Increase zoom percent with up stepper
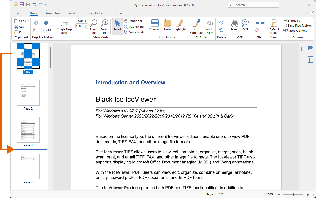316x198 pixels. [x=86, y=25]
